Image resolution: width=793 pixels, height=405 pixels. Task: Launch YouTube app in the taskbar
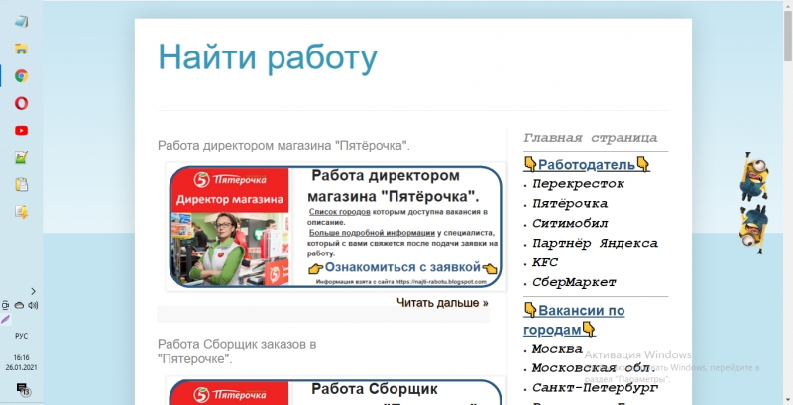point(21,131)
